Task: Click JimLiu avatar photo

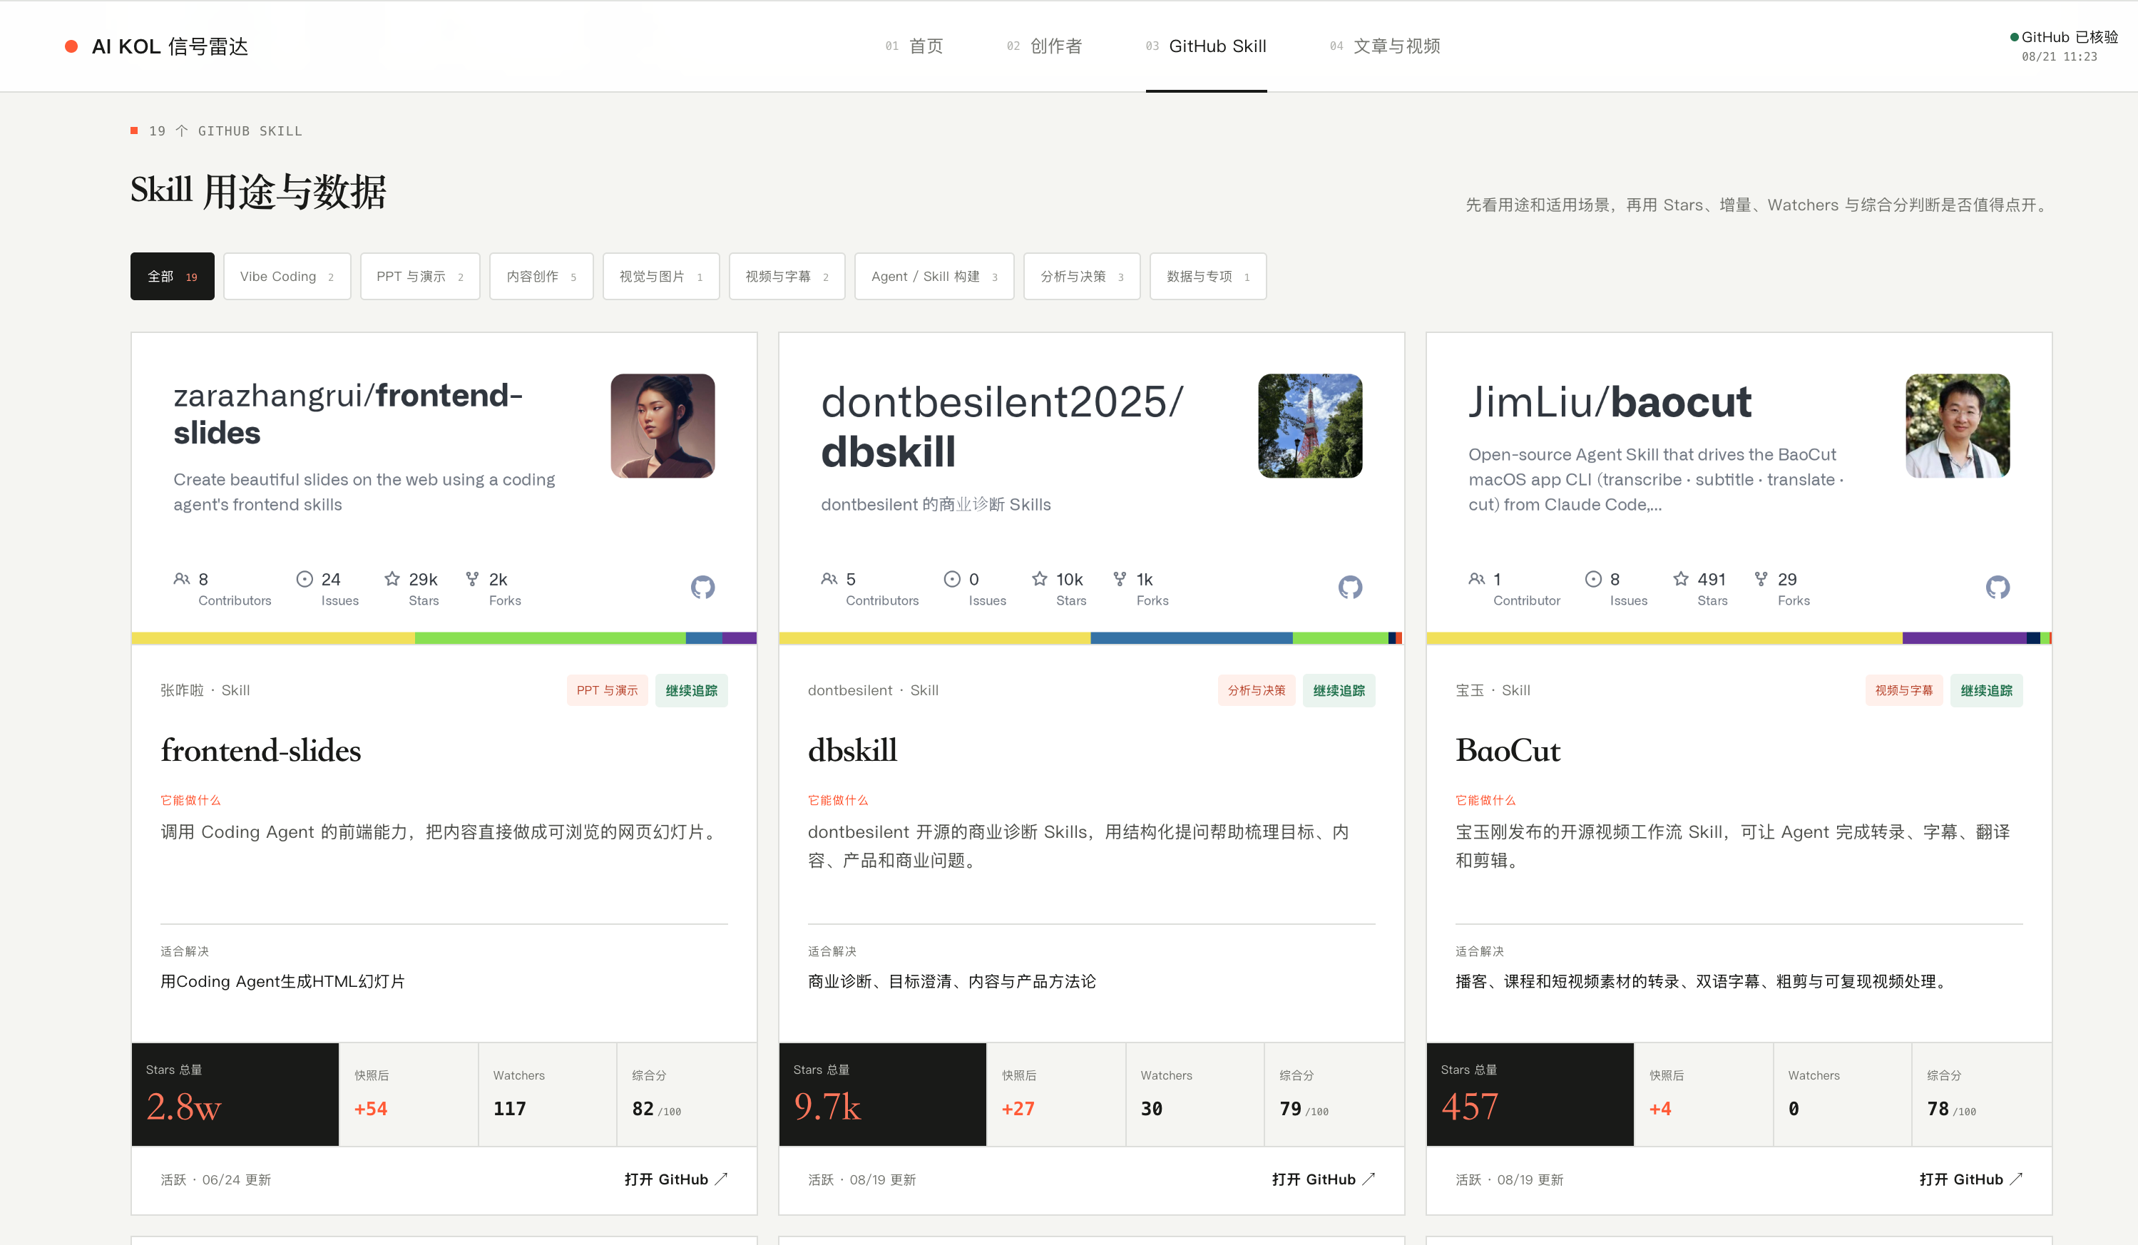Action: [1958, 426]
